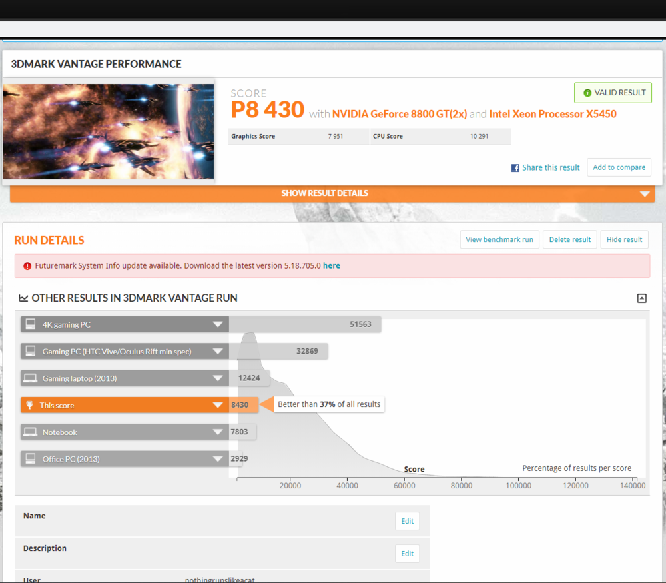The height and width of the screenshot is (583, 666).
Task: Click the 60000 axis label on chart
Action: pyautogui.click(x=404, y=485)
